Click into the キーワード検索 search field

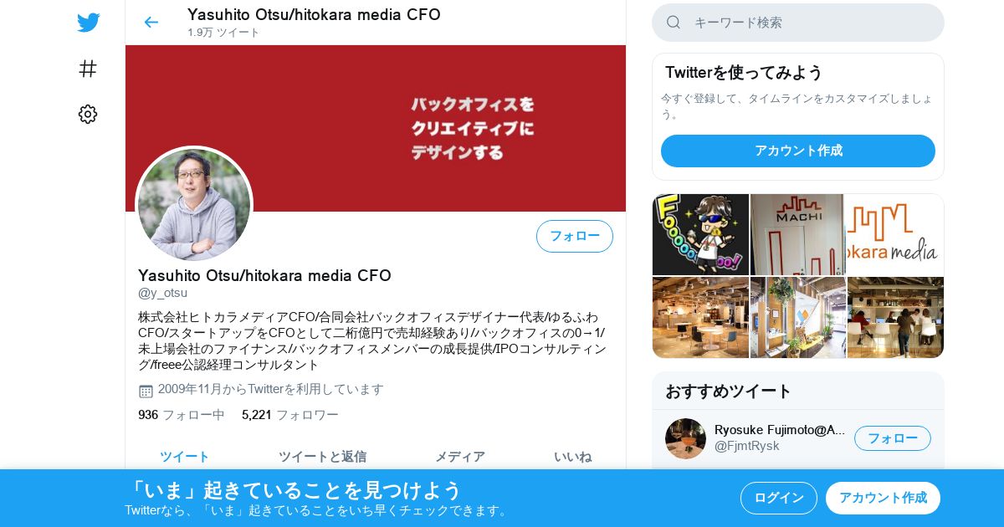(x=798, y=23)
